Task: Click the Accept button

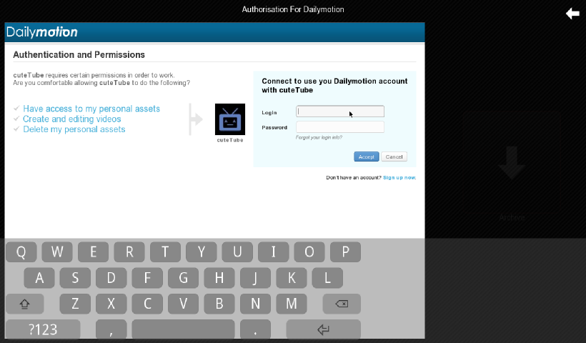Action: pyautogui.click(x=366, y=156)
